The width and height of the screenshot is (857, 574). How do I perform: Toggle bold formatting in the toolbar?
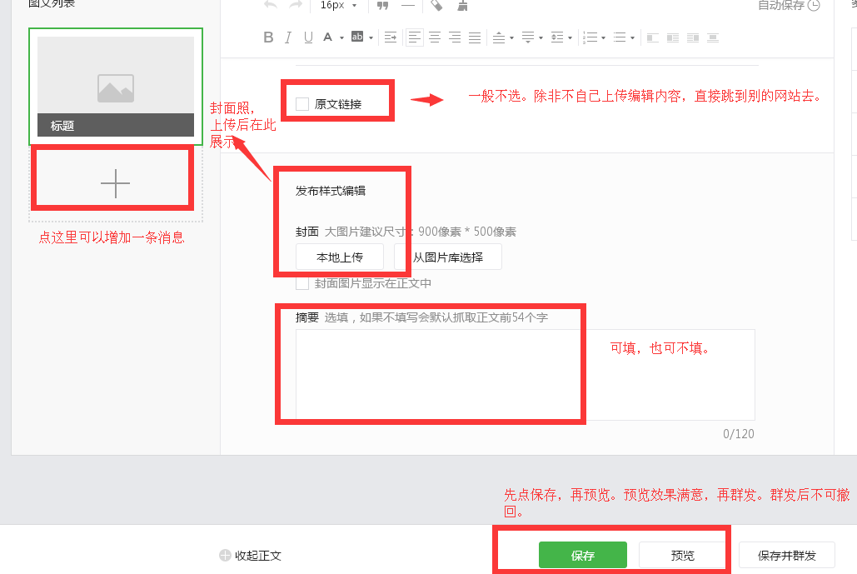click(268, 37)
